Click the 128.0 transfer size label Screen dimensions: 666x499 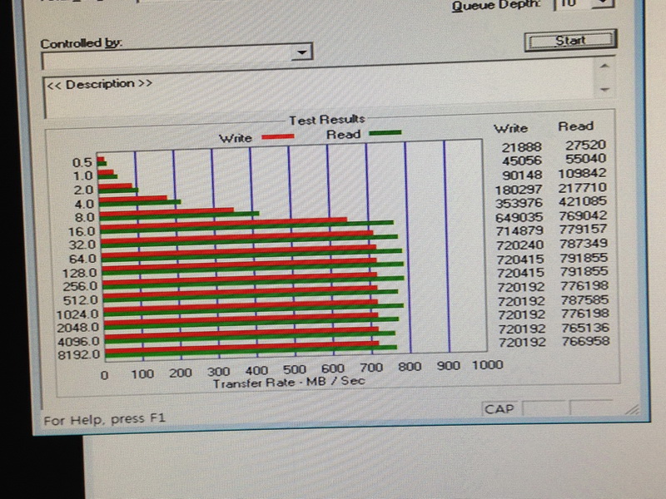[x=79, y=274]
